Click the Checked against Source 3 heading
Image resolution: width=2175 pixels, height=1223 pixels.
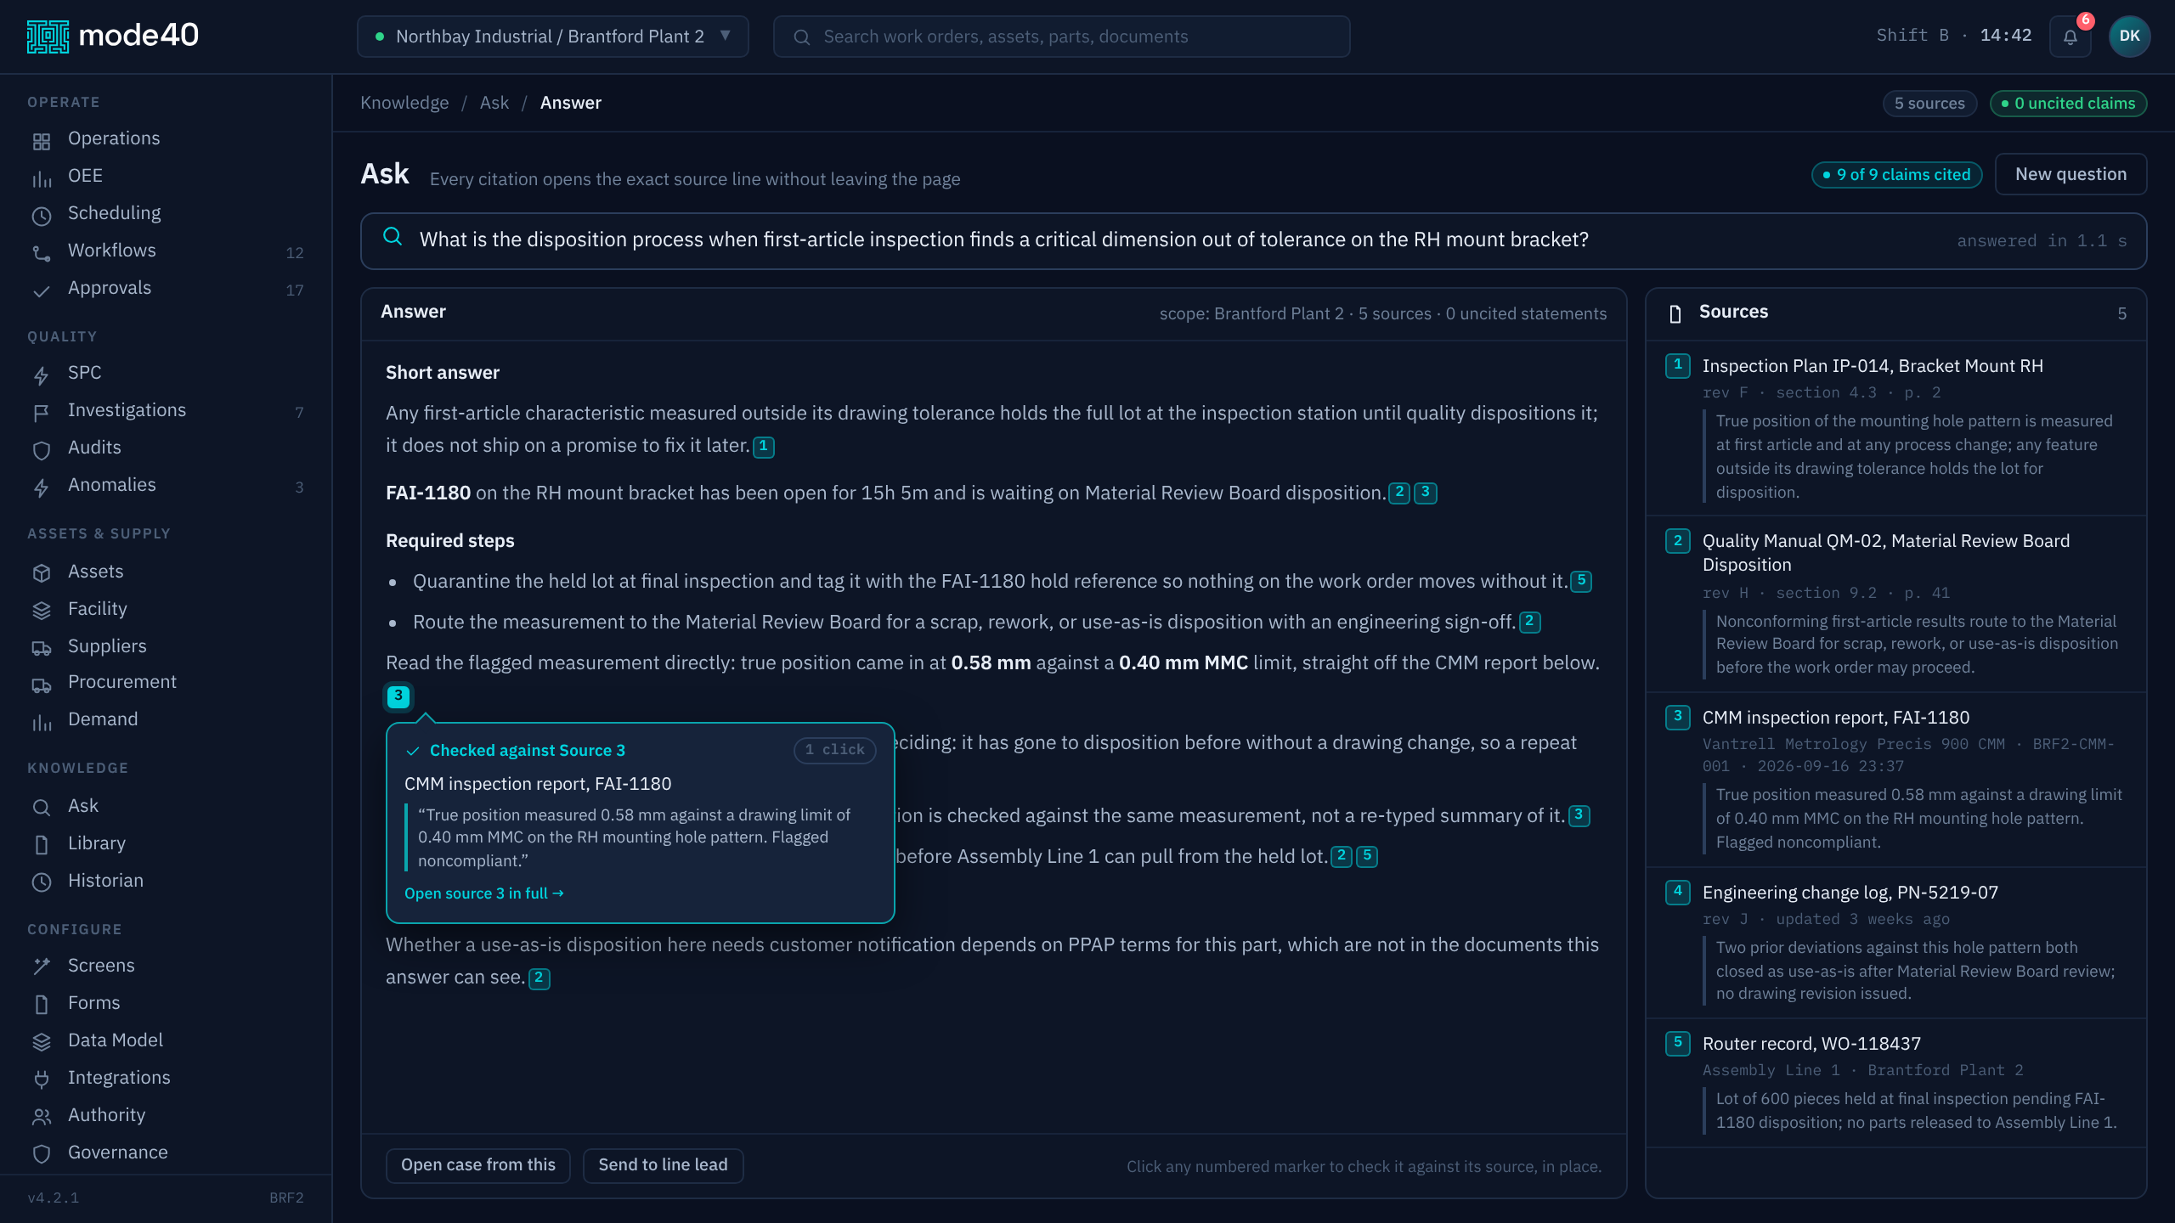pyautogui.click(x=527, y=751)
